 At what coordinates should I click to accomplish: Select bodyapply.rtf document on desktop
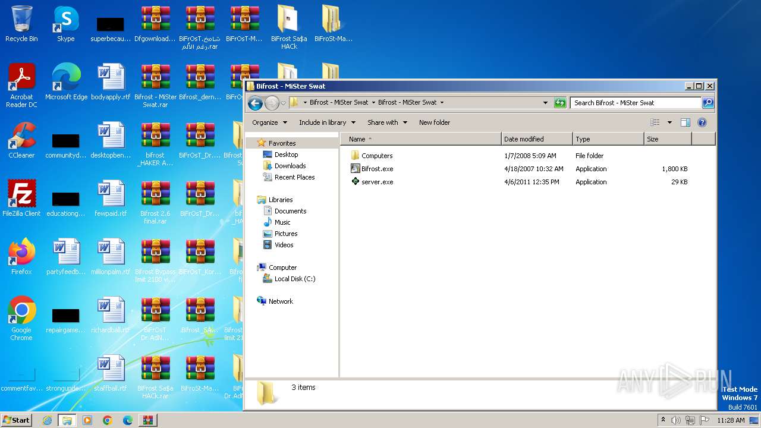tap(111, 82)
